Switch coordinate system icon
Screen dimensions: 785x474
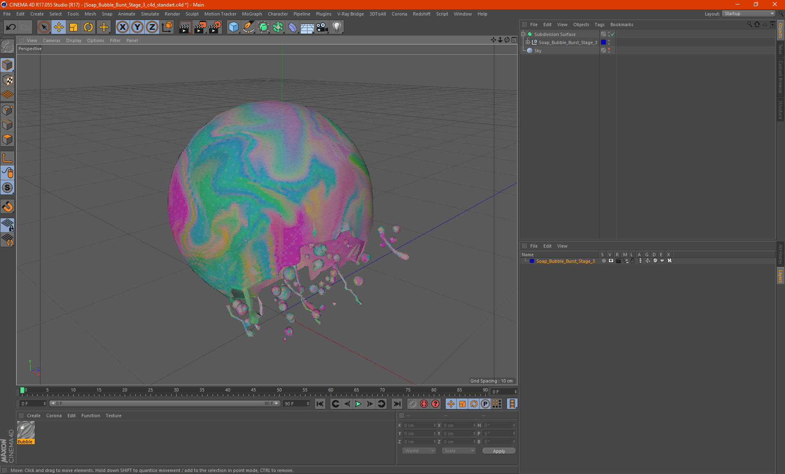(167, 27)
